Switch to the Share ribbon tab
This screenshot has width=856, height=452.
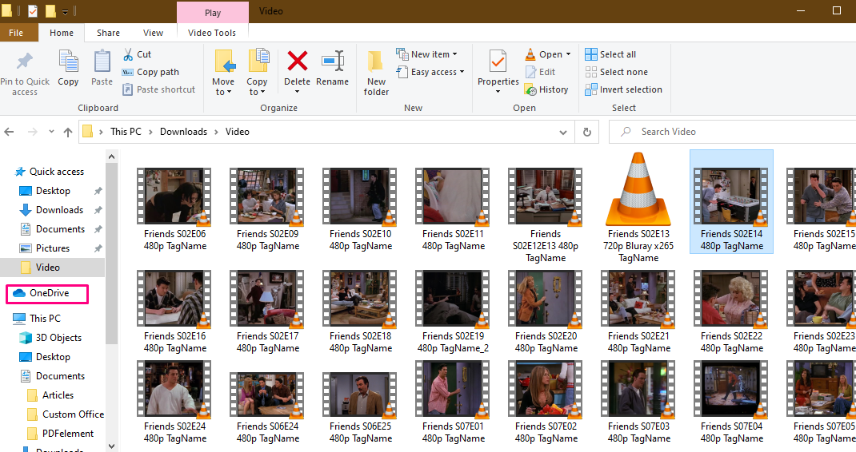[x=108, y=33]
